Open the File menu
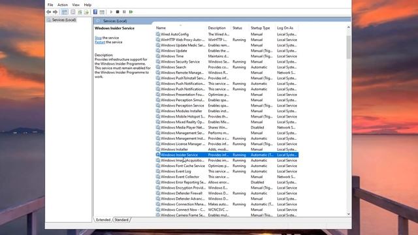Viewport: 418px width, 235px height. 50,5
